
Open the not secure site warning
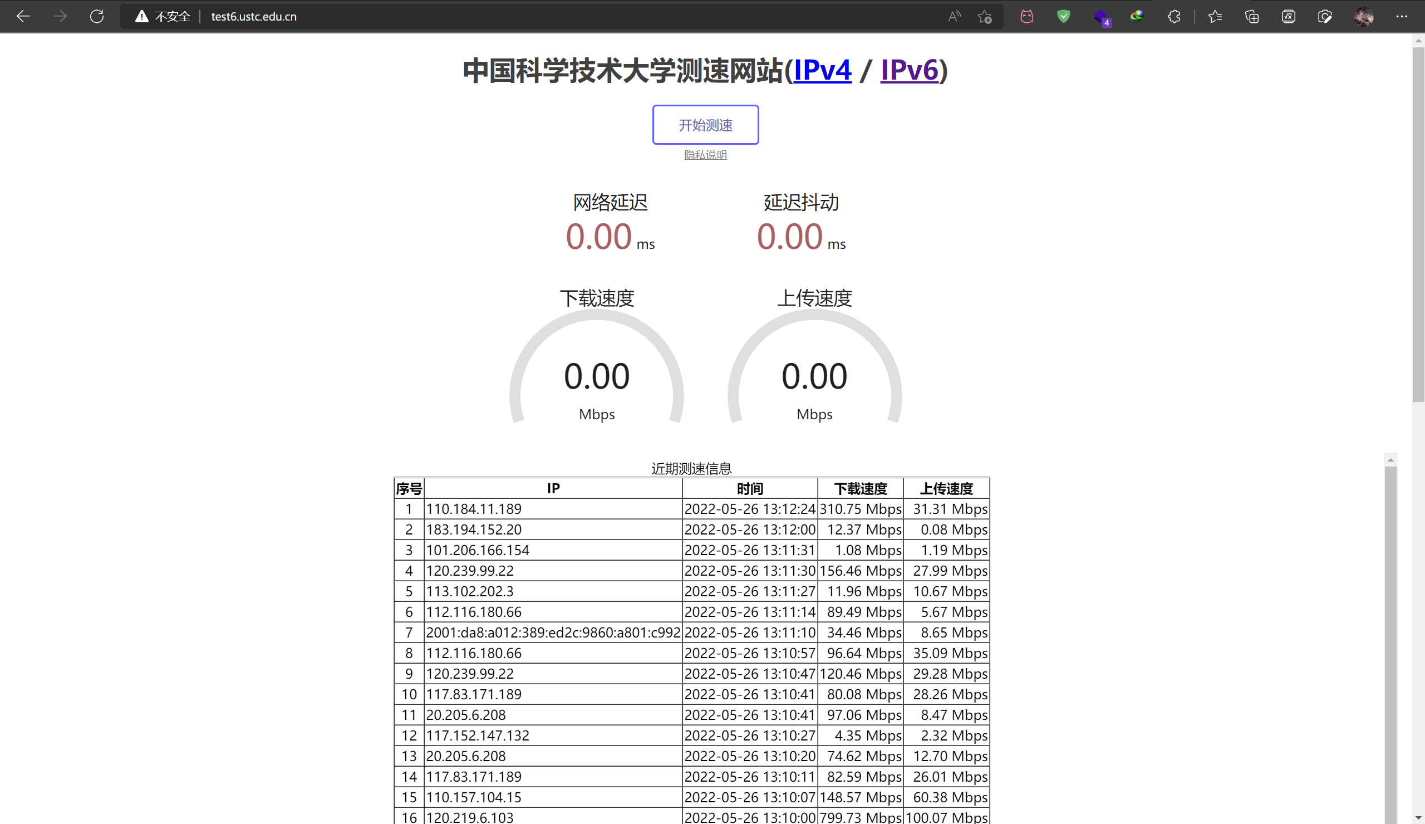[163, 16]
